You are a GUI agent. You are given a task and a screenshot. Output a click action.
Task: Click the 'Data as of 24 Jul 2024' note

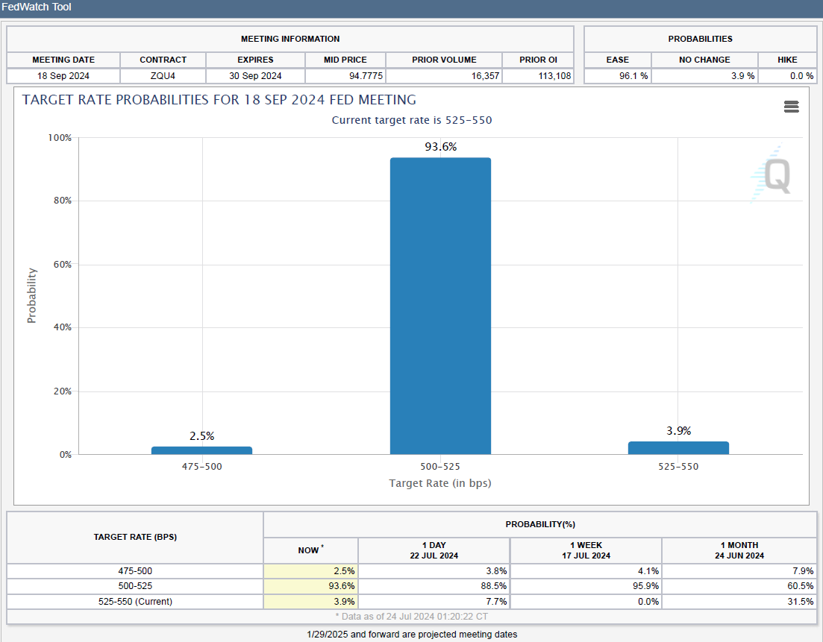412,617
